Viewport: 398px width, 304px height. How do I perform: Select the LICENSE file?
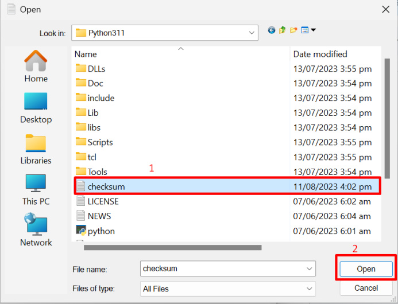[98, 201]
